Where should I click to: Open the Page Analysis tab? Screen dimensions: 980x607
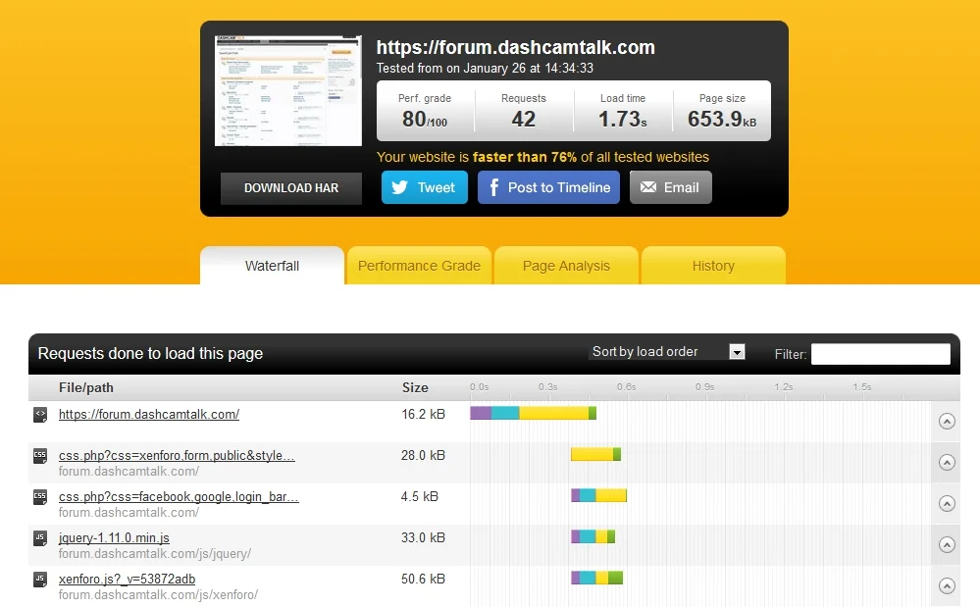tap(566, 266)
